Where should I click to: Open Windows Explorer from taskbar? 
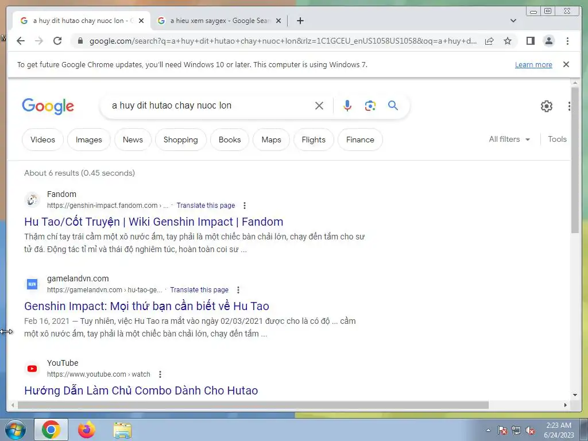coord(122,430)
